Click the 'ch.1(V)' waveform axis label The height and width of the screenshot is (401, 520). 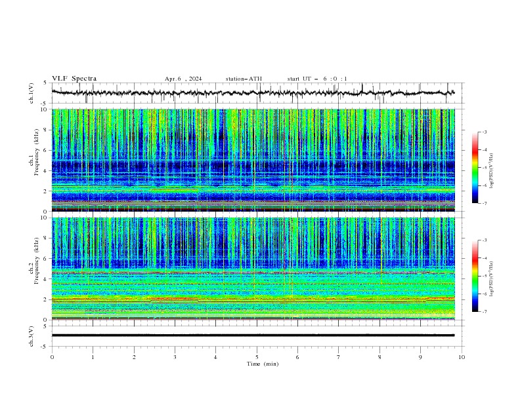31,93
